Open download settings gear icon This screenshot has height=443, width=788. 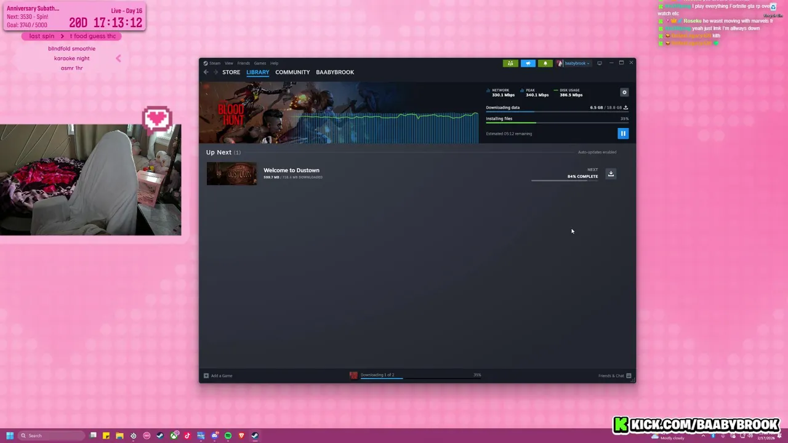coord(624,92)
